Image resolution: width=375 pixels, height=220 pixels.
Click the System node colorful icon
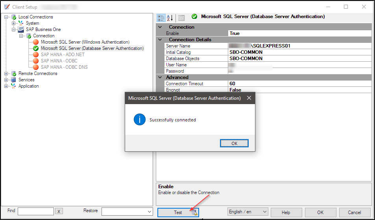click(x=22, y=23)
